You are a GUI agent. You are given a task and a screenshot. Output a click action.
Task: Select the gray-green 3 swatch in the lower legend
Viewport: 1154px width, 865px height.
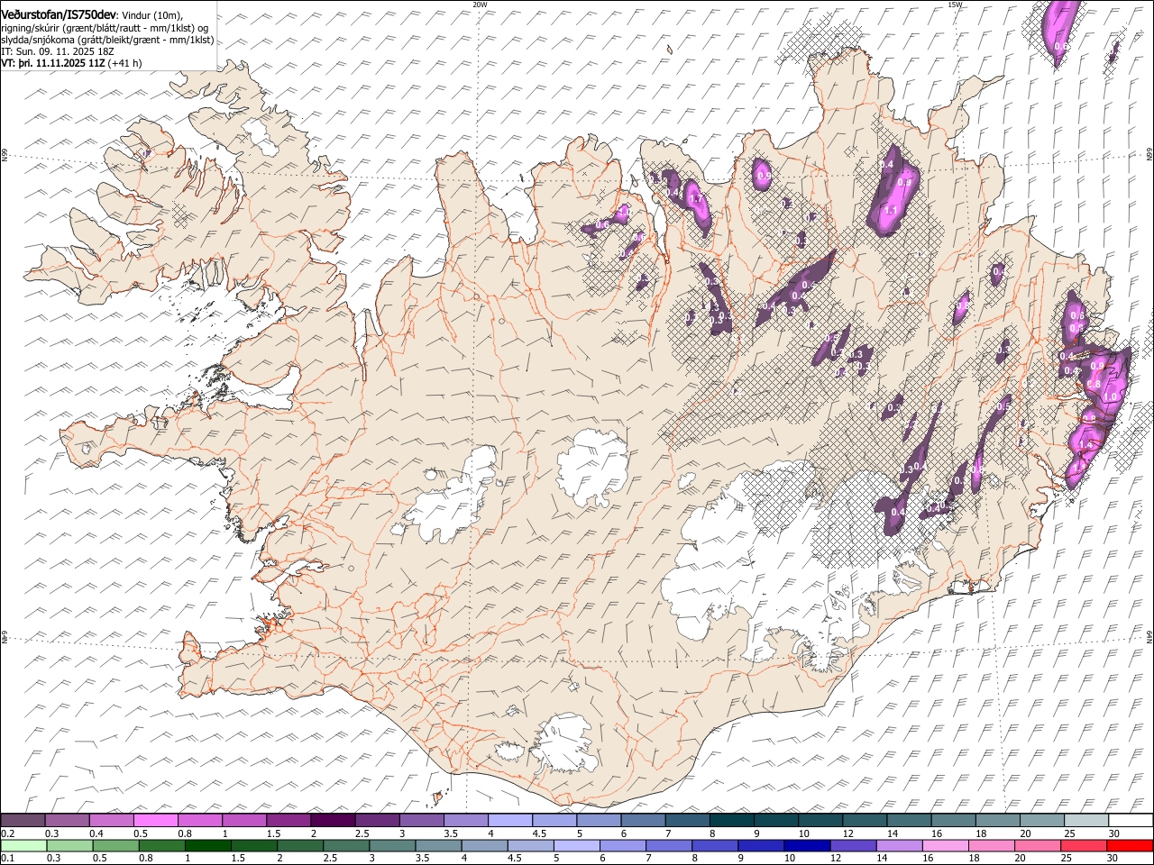tap(391, 846)
